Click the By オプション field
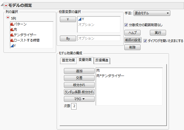184x130 pixels. (x=99, y=38)
